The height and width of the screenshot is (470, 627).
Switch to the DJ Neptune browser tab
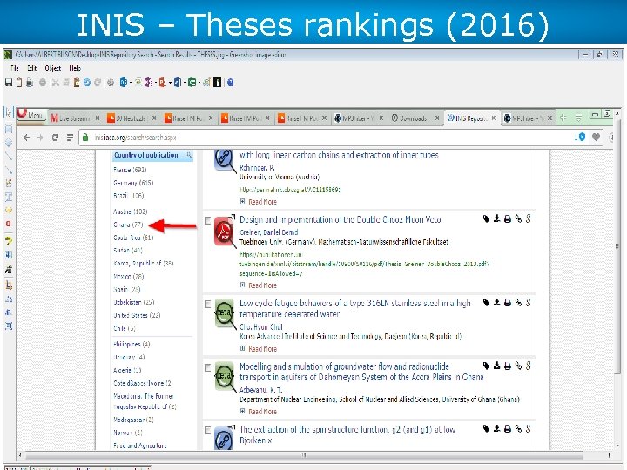tap(131, 117)
